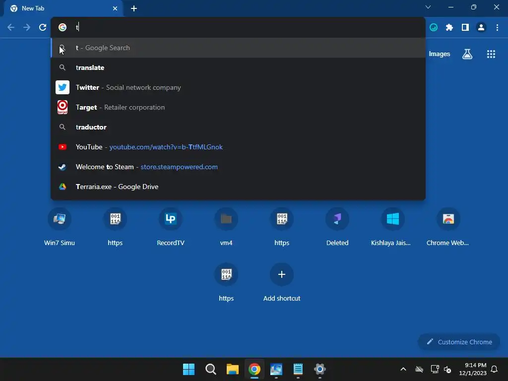Select Welcome to Steam suggestion

point(238,167)
